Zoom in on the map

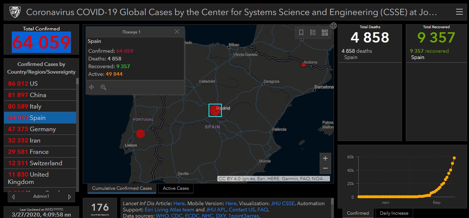tap(325, 158)
